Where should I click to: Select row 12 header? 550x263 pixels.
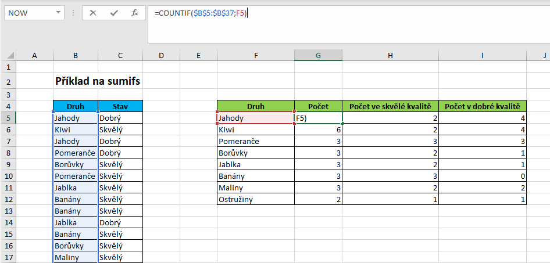(x=8, y=199)
